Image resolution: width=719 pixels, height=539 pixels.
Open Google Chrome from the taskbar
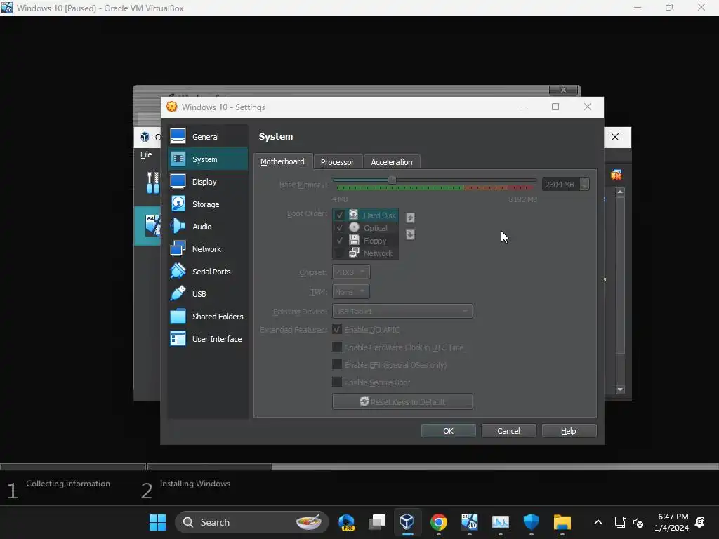pyautogui.click(x=438, y=522)
